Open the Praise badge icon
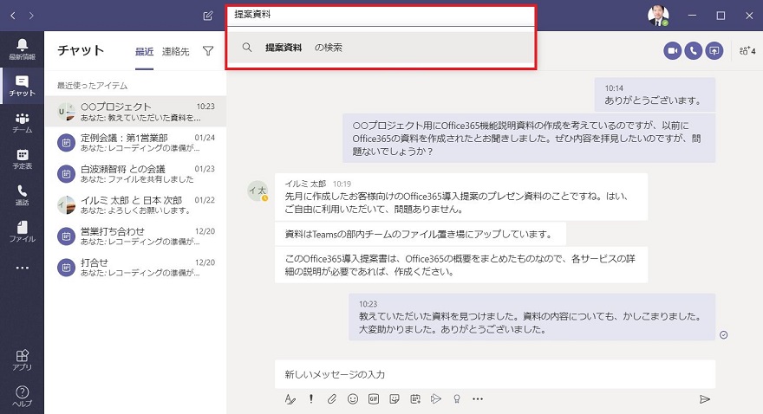 coord(457,399)
